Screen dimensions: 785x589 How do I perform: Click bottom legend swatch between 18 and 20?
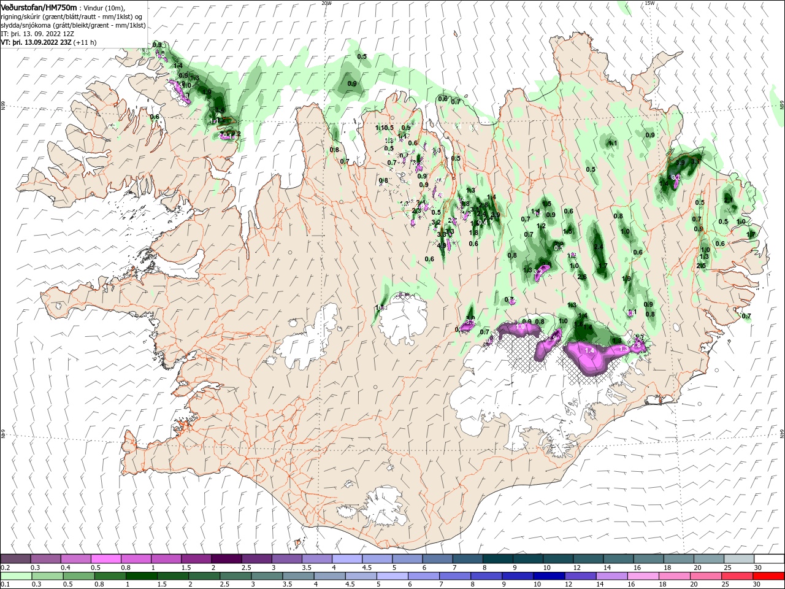(x=674, y=576)
